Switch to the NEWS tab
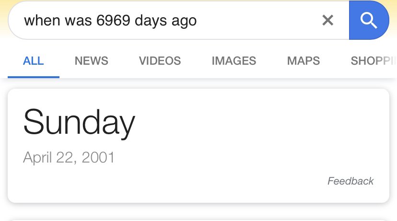The image size is (397, 221). (x=91, y=61)
